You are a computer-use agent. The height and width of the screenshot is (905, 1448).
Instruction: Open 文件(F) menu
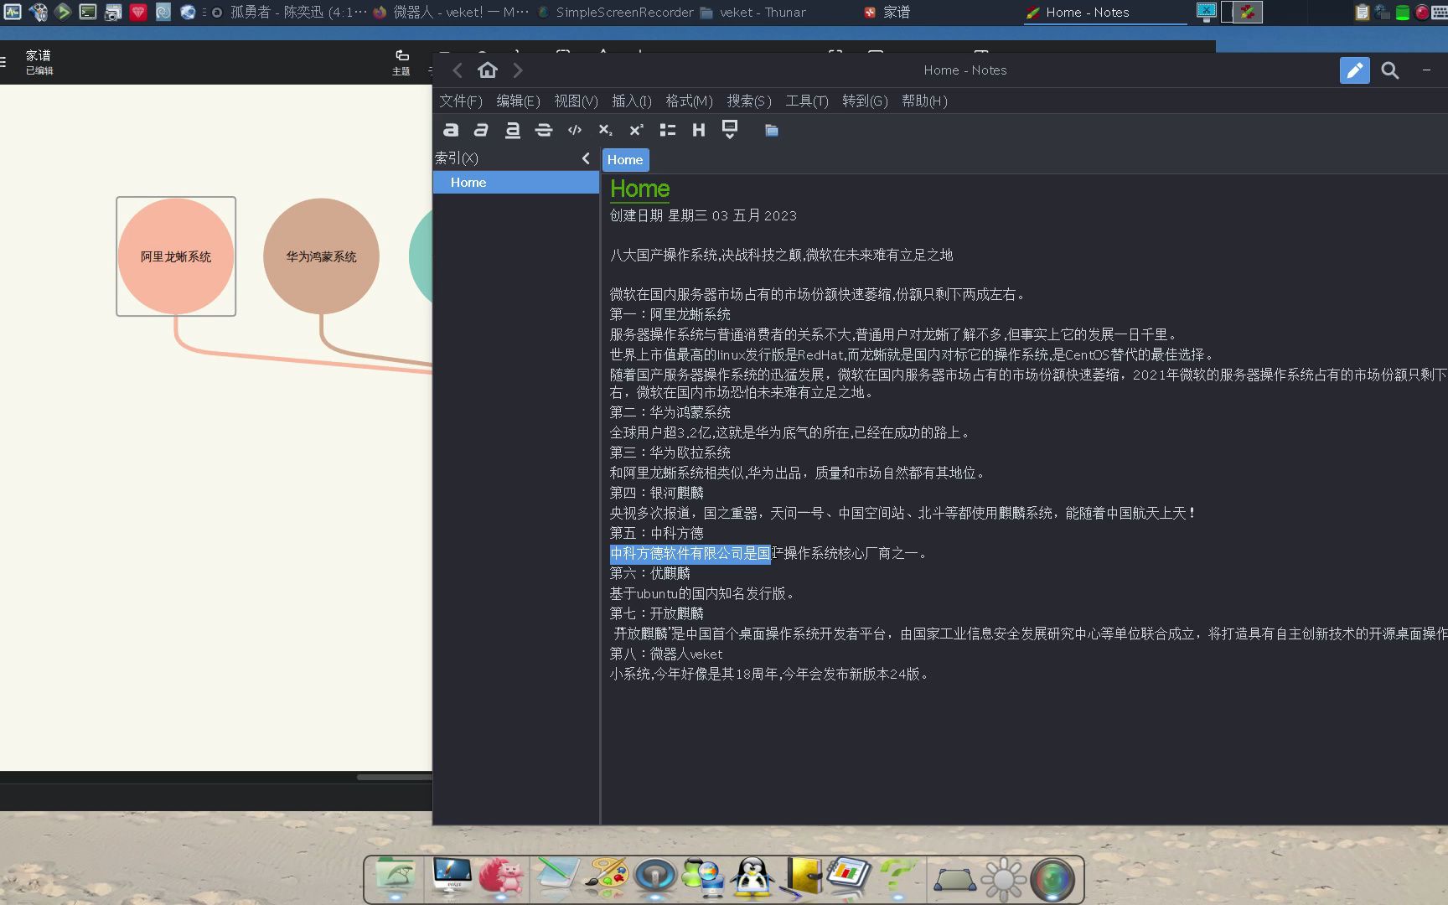461,101
